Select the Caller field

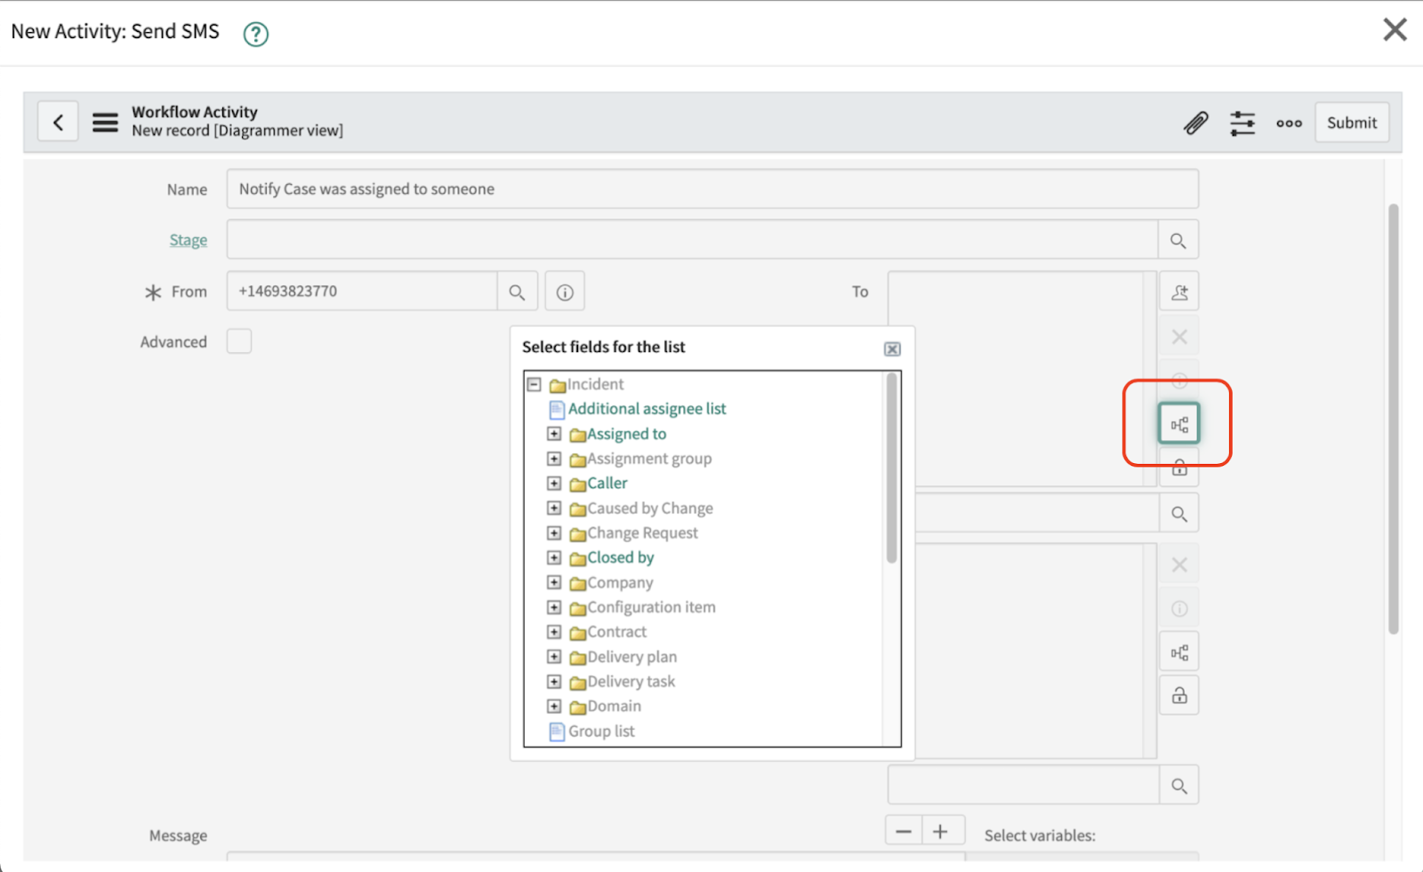[x=607, y=483]
